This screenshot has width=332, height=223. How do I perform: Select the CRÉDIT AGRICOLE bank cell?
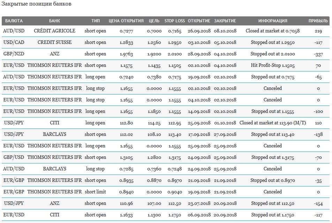point(55,31)
